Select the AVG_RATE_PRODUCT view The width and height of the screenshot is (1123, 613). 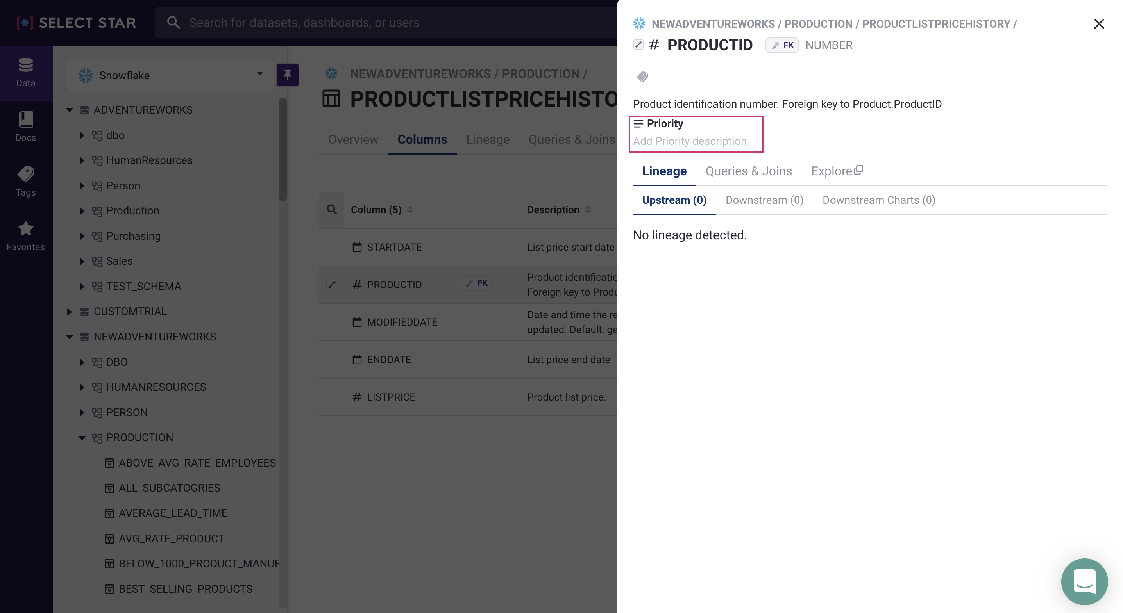coord(171,538)
